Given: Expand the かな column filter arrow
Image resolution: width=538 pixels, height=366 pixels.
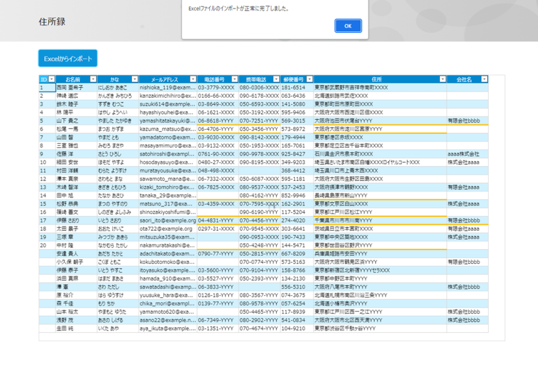Looking at the screenshot, I should (x=134, y=79).
